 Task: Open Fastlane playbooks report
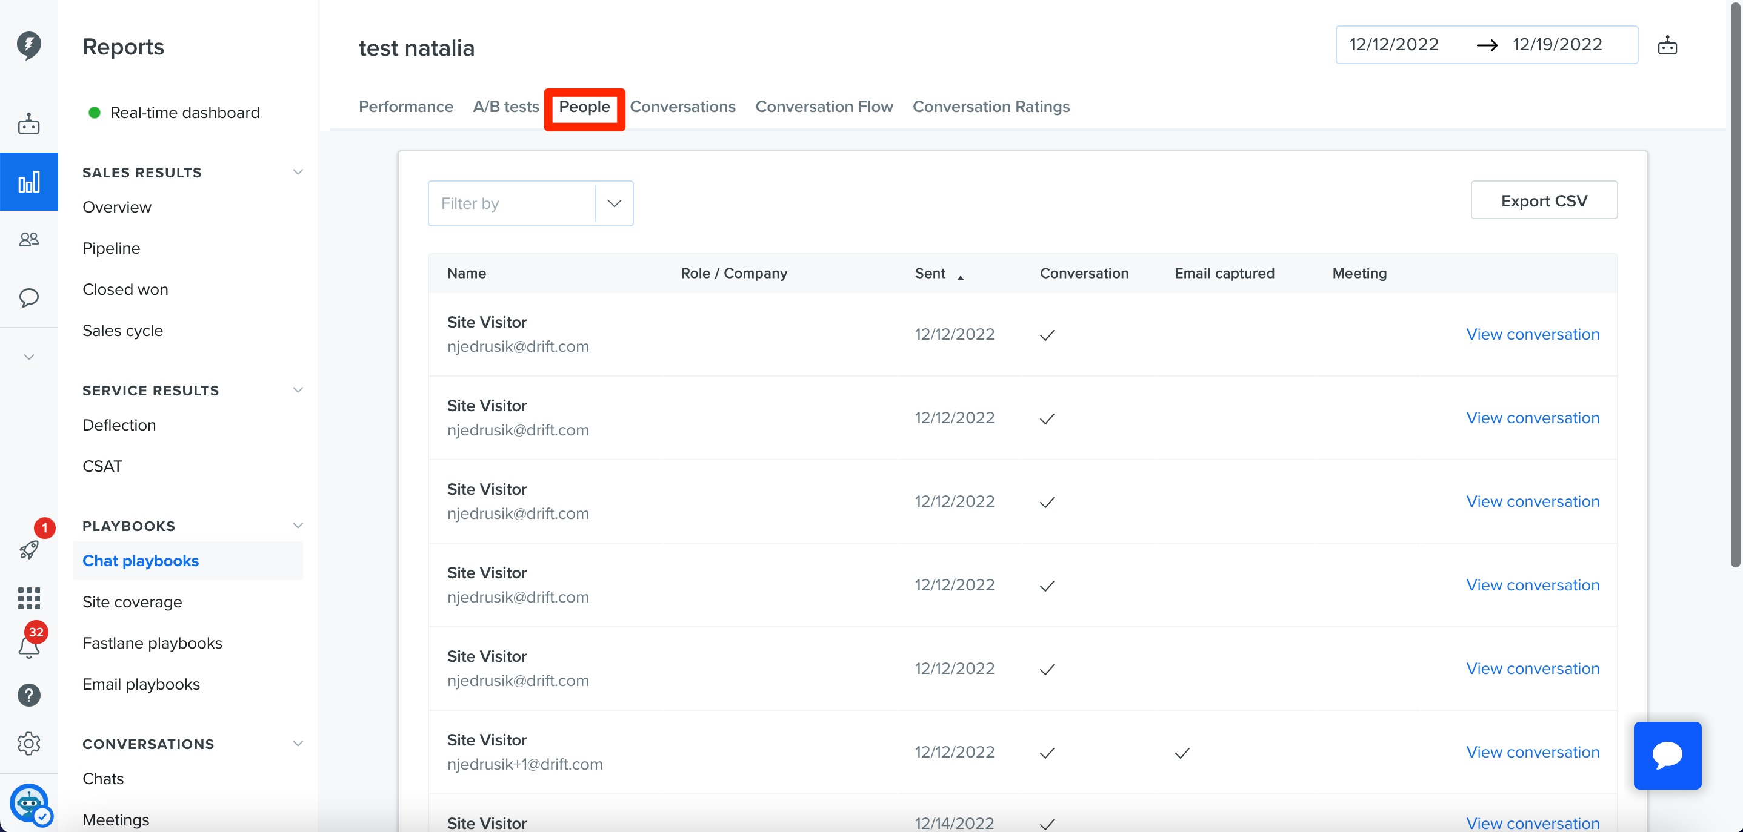152,644
